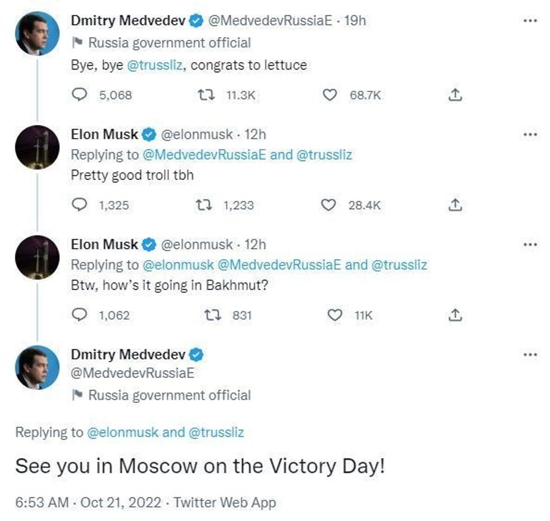Viewport: 550px width, 521px height.
Task: Reply to Medvedev's lettuce tweet
Action: pos(80,95)
